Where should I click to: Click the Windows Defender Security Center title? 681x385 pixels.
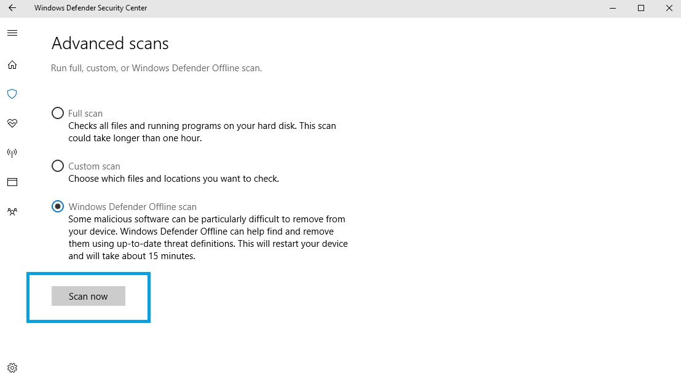coord(91,8)
